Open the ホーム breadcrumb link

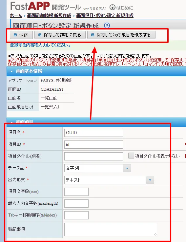click(16, 16)
